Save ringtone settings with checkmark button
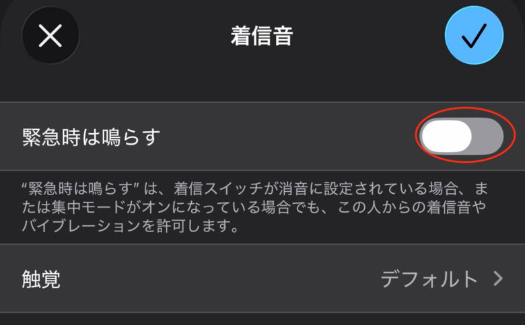The image size is (525, 325). 474,35
